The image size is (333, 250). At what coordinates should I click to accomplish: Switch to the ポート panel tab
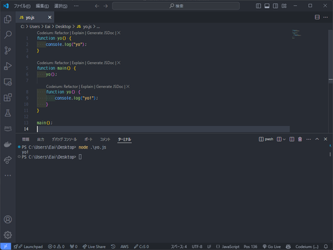(89, 139)
